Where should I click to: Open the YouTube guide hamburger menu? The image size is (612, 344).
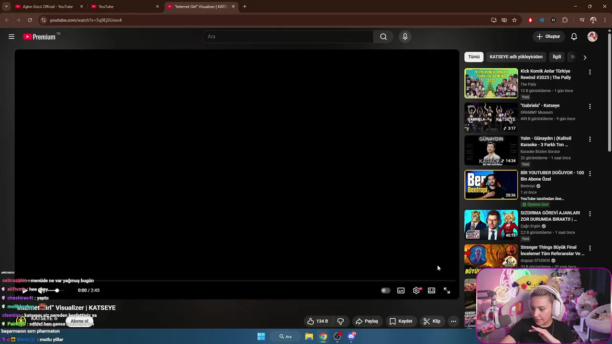(x=11, y=37)
